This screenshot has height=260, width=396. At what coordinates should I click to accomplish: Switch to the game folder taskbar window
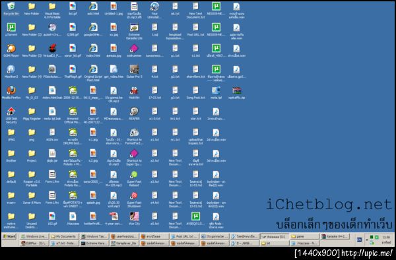pos(304,236)
